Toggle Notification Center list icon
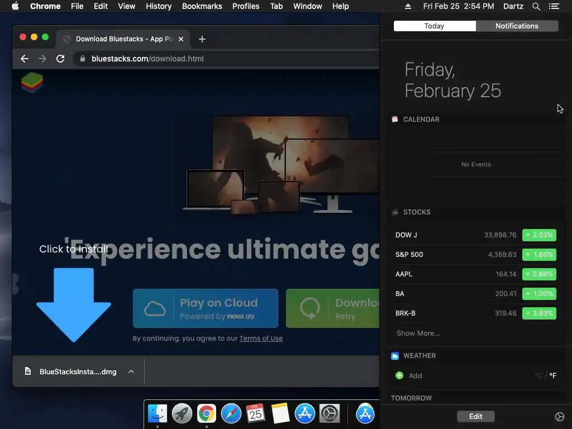The image size is (572, 429). click(x=554, y=6)
